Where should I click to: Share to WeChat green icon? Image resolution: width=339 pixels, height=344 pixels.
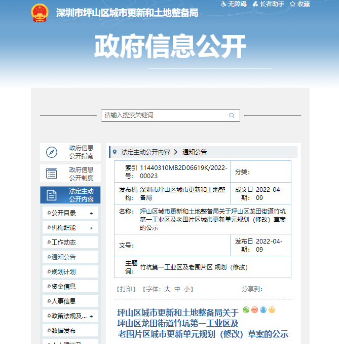click(x=246, y=310)
